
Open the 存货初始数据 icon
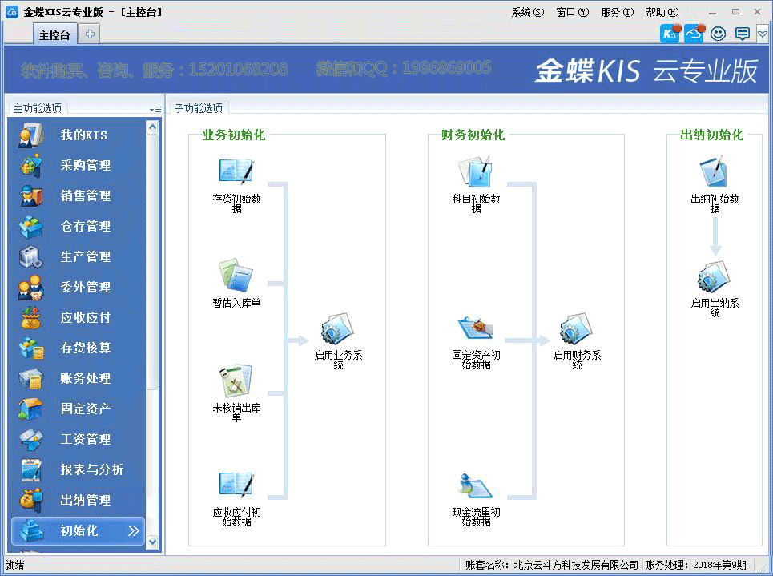click(236, 172)
